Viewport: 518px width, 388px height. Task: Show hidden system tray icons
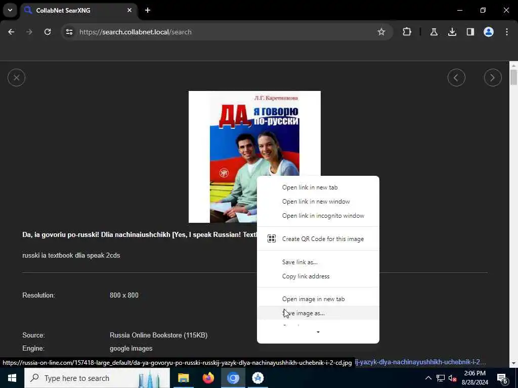pos(428,378)
